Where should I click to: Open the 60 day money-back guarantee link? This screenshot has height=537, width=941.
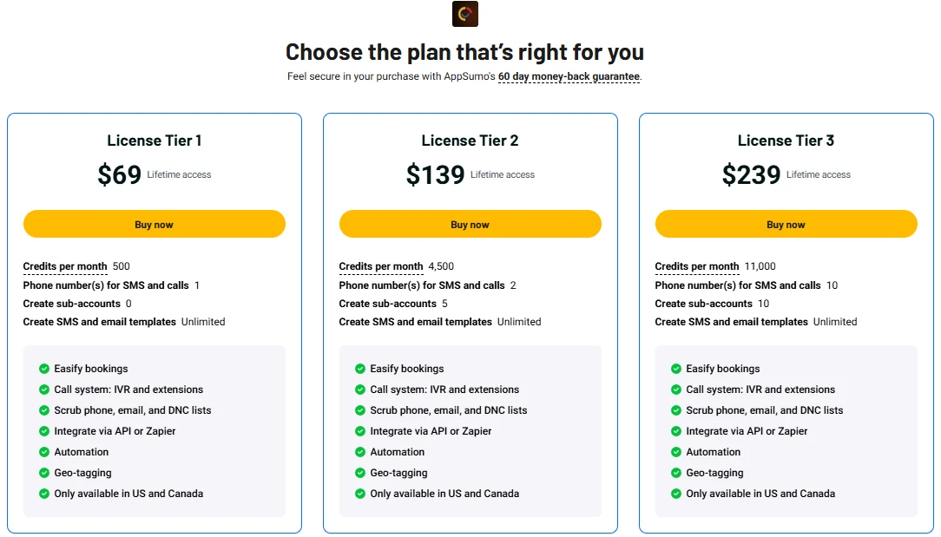point(569,77)
